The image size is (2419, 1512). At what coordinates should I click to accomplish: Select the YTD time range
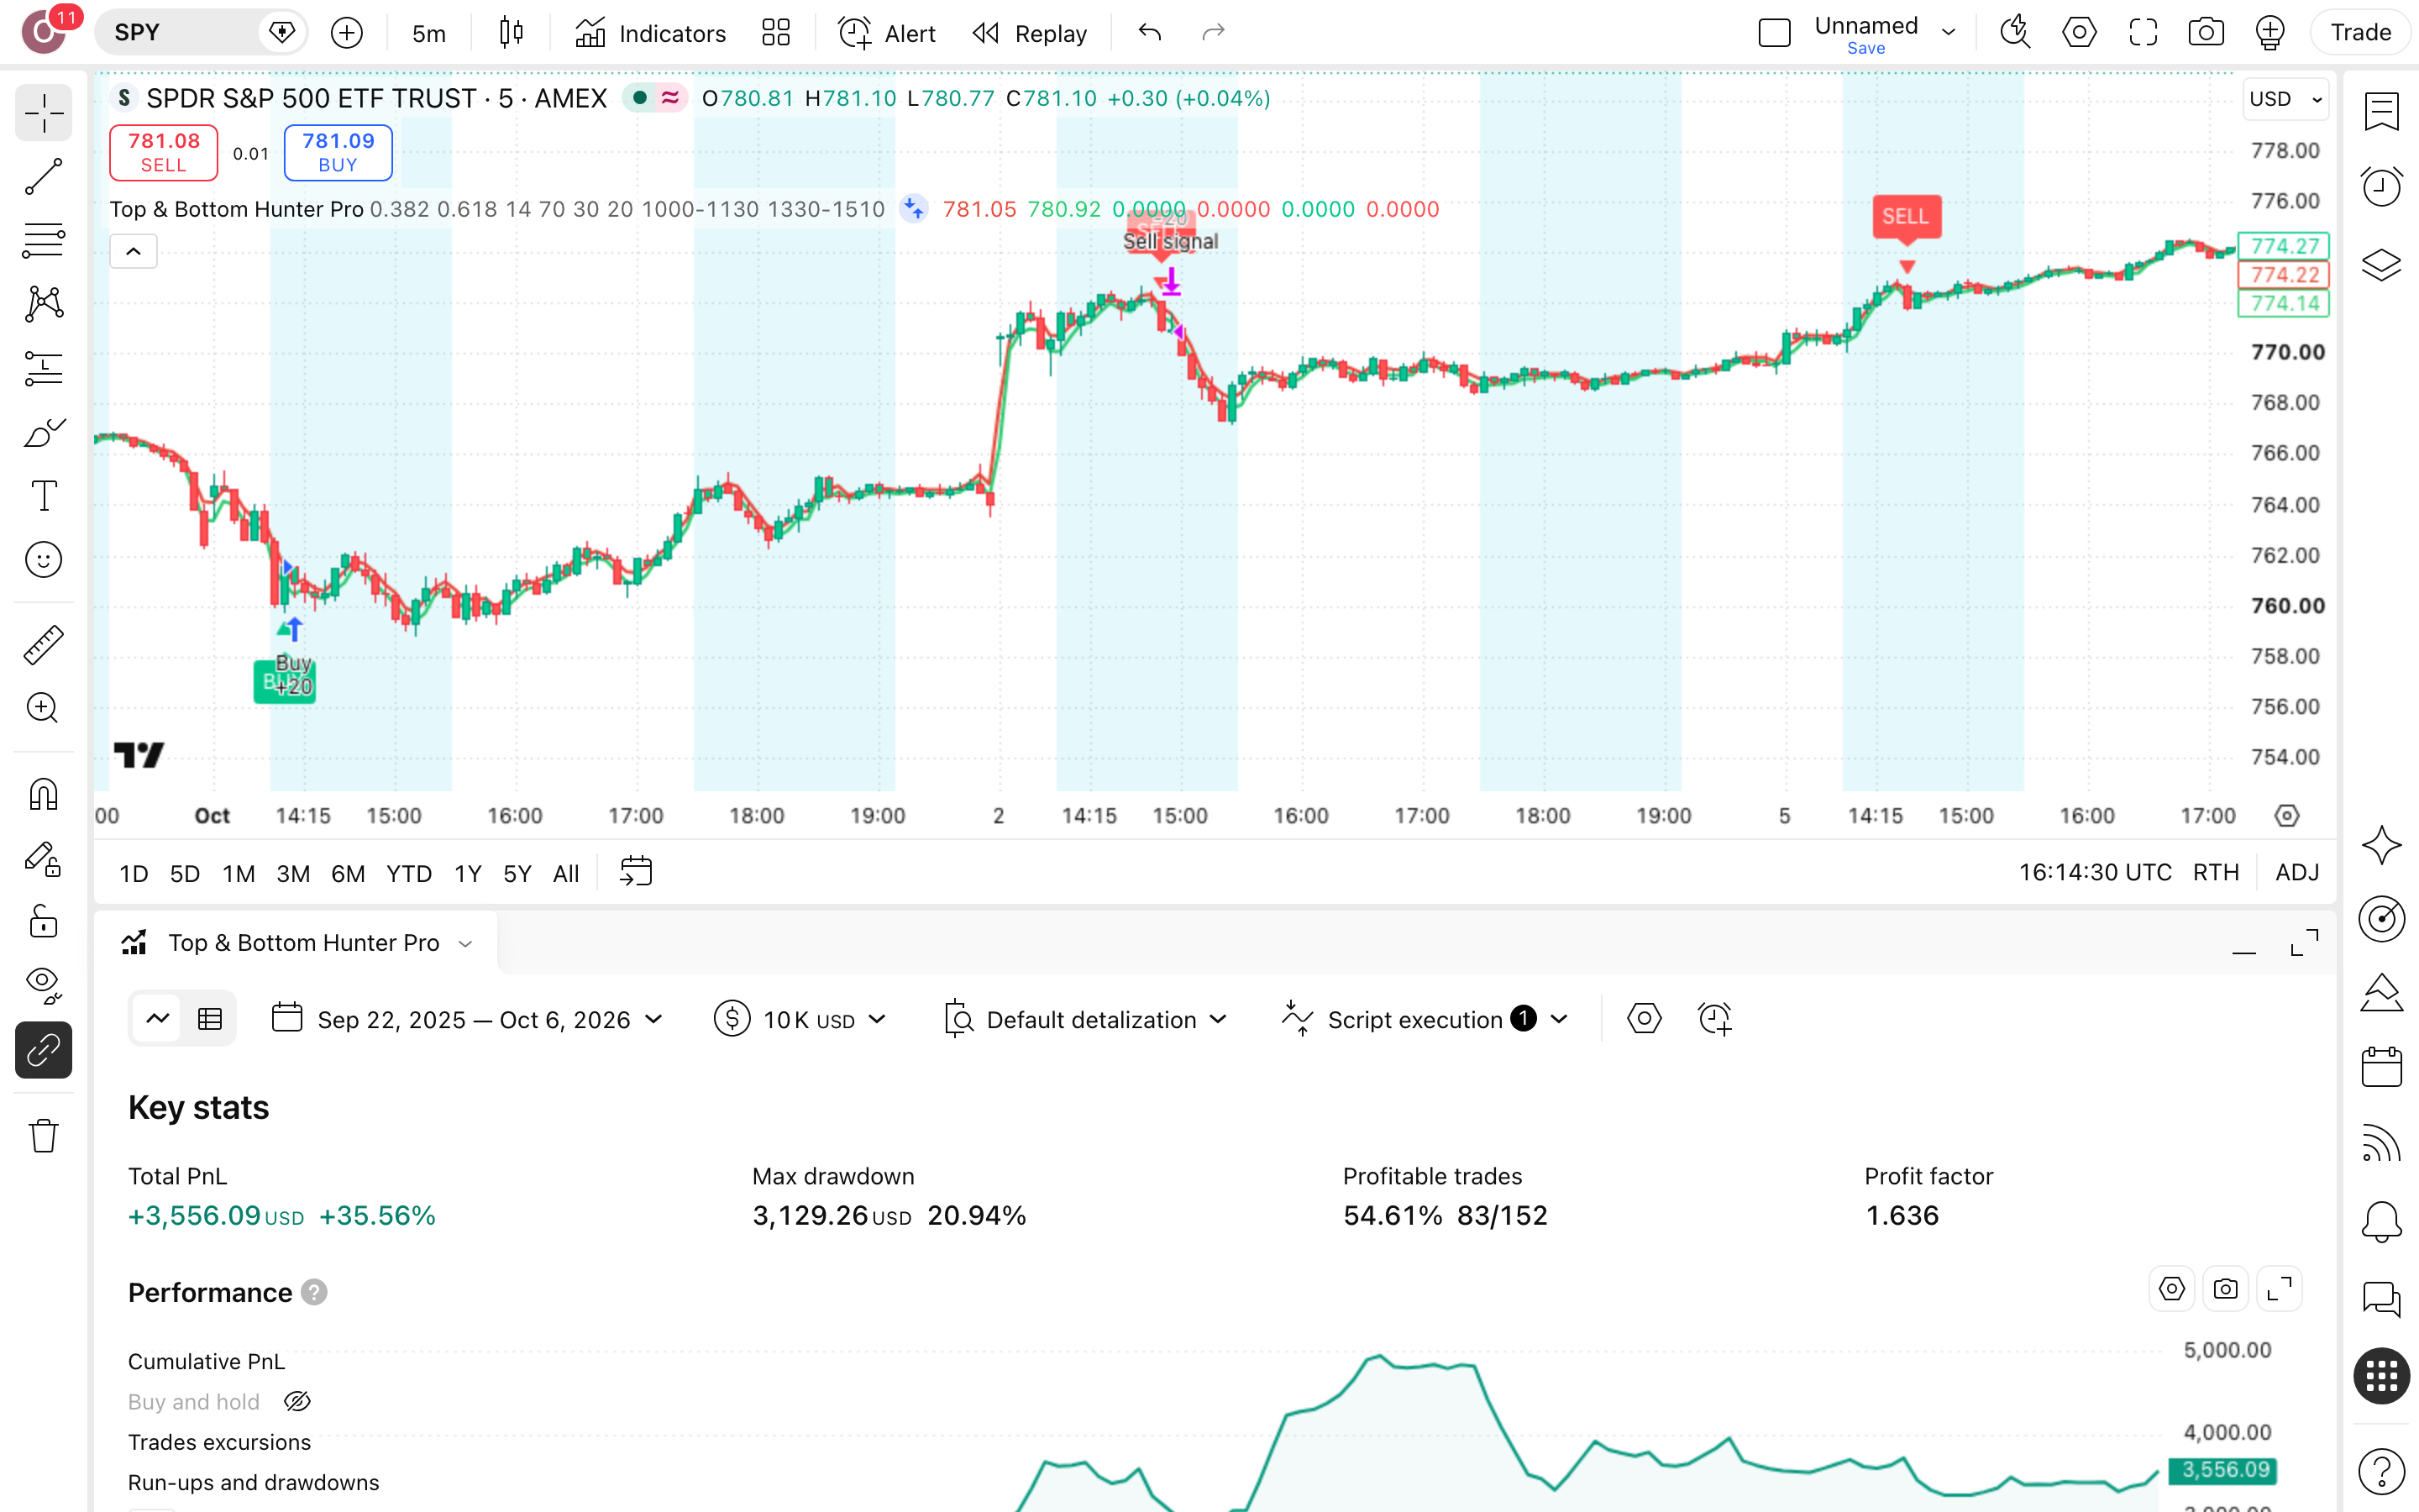[x=409, y=874]
